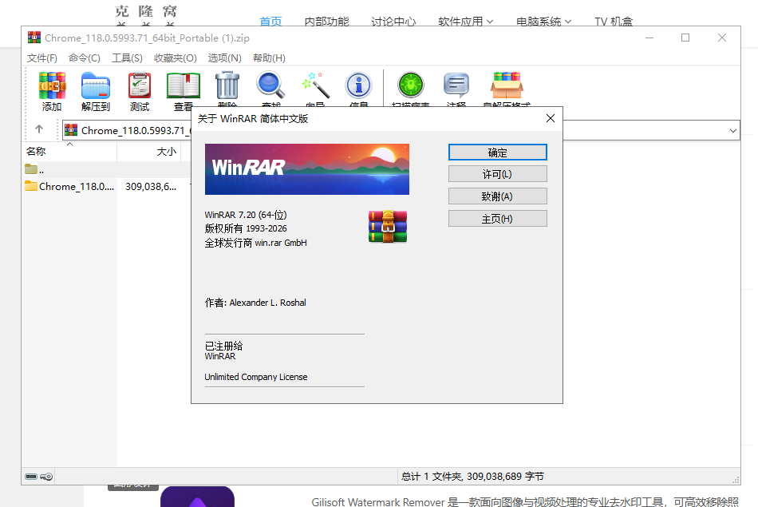
Task: Click the Info toolbar icon
Action: (x=358, y=85)
